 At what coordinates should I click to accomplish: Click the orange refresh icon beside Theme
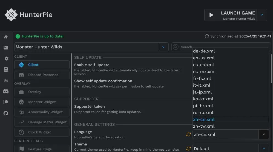click(x=188, y=148)
